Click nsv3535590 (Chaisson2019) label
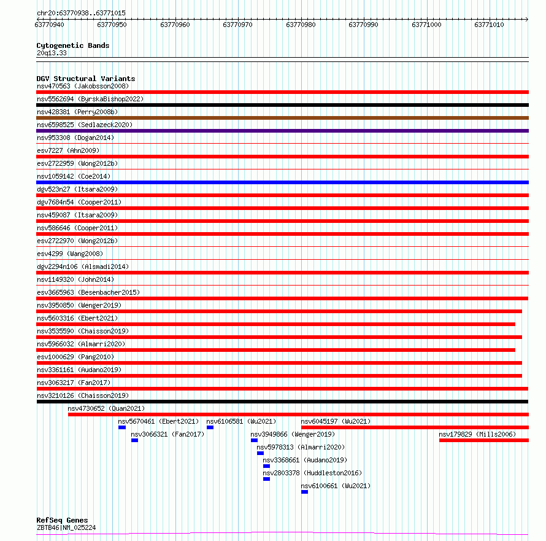 pyautogui.click(x=83, y=331)
